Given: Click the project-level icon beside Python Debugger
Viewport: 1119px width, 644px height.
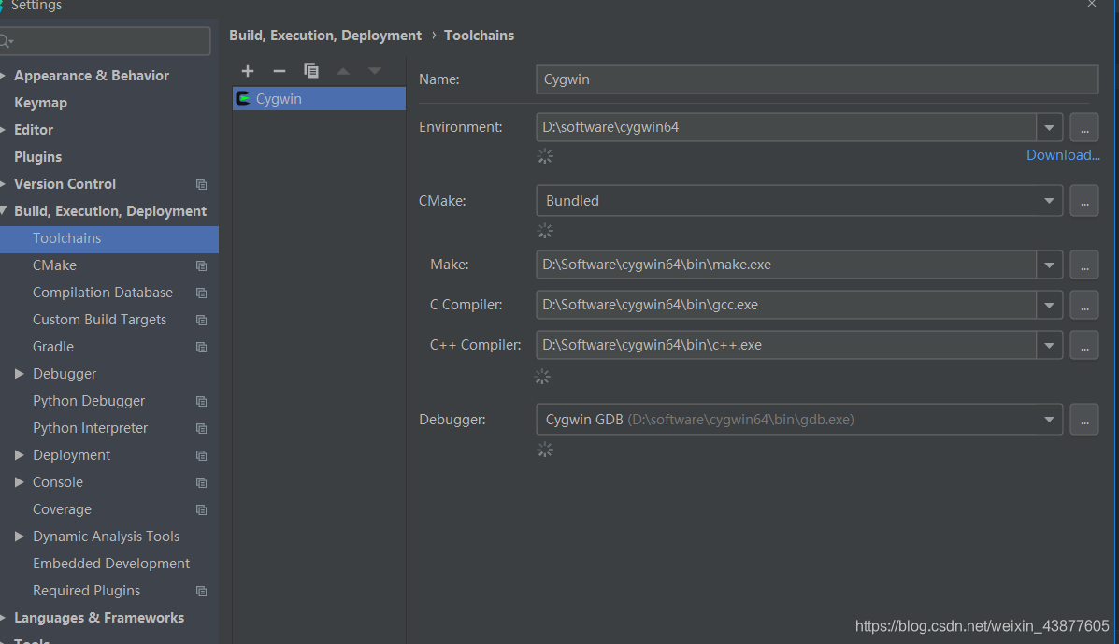Looking at the screenshot, I should click(201, 401).
